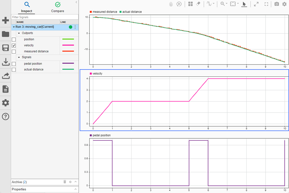This screenshot has width=289, height=193.
Task: Collapse the Run 3: moving_car tree node
Action: tap(14, 27)
